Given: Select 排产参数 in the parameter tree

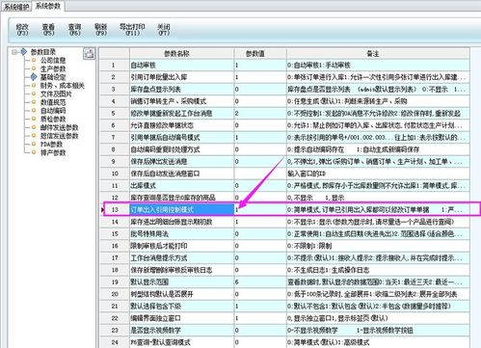Looking at the screenshot, I should (x=53, y=152).
